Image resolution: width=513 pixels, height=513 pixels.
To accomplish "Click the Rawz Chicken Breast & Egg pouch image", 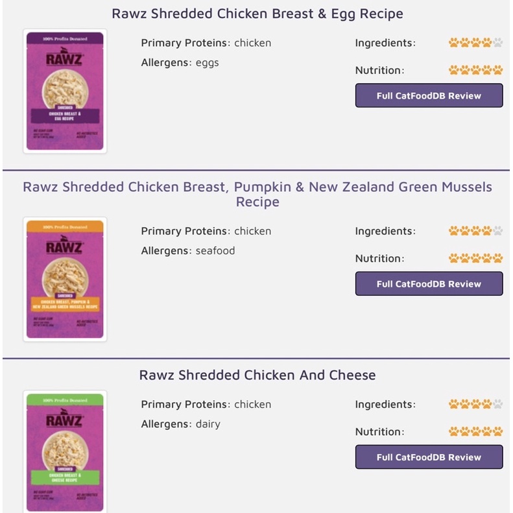I will [65, 91].
